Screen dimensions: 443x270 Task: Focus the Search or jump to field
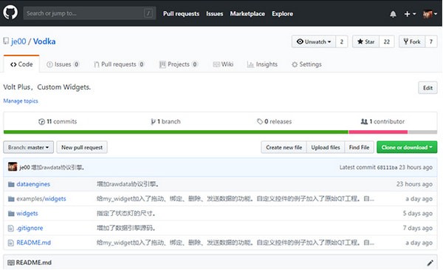pyautogui.click(x=89, y=13)
